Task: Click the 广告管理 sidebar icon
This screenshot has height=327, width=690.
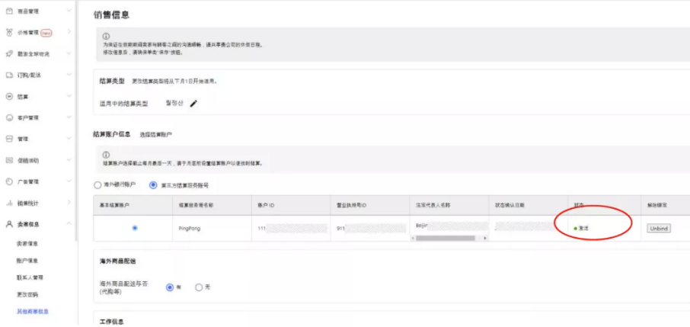Action: pos(9,182)
